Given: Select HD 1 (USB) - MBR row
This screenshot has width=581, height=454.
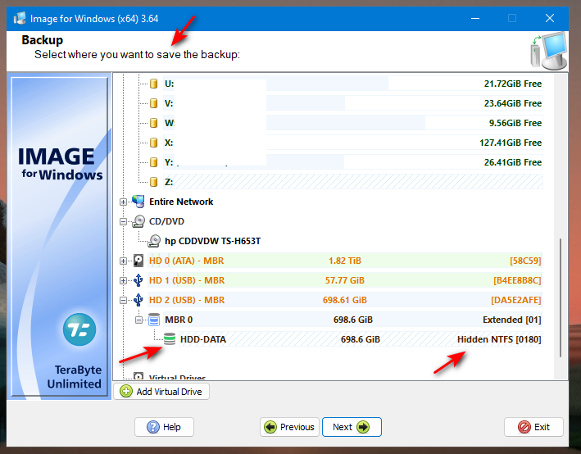Looking at the screenshot, I should [x=345, y=280].
